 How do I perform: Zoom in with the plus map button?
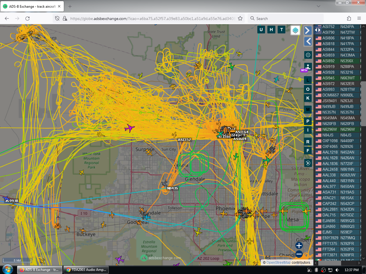tap(299, 245)
